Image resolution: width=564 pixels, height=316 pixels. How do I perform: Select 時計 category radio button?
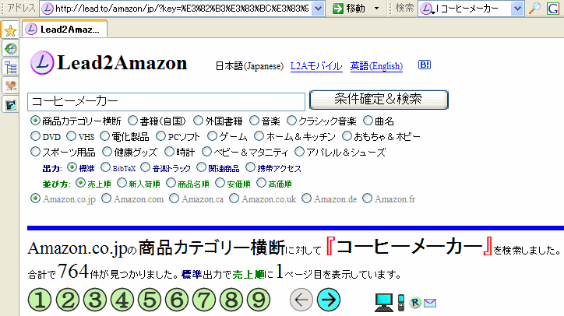coord(169,152)
